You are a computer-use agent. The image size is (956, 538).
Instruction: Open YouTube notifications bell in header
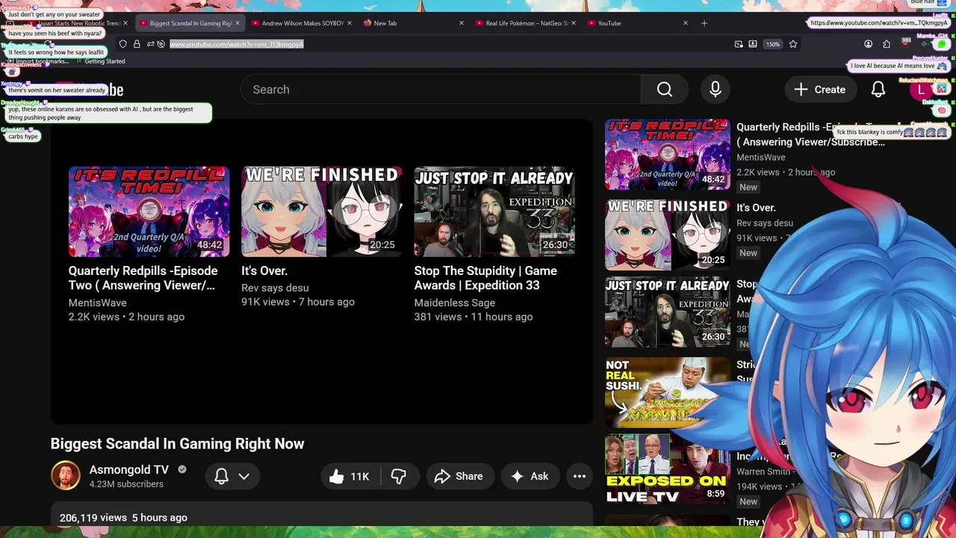coord(878,90)
